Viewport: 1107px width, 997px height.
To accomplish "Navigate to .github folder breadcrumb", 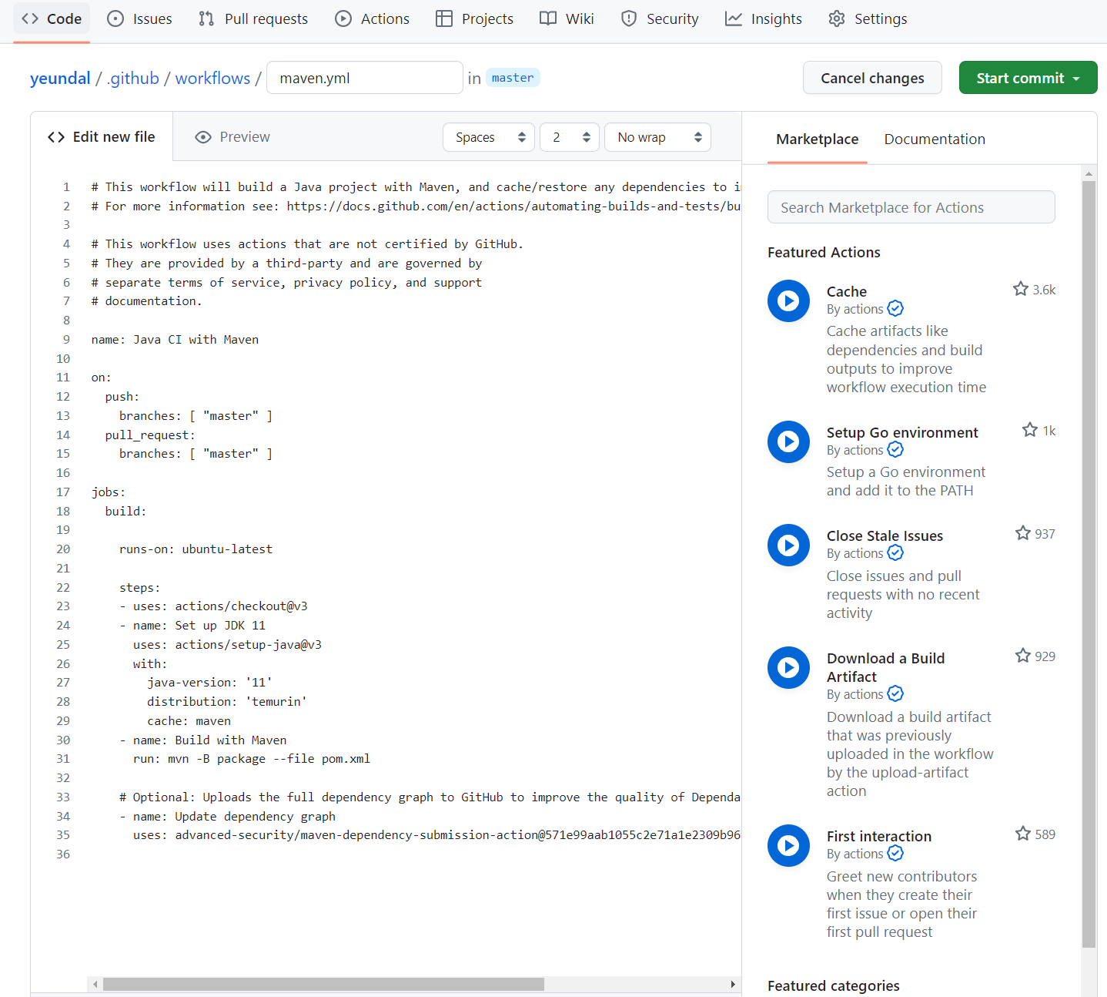I will pyautogui.click(x=133, y=78).
